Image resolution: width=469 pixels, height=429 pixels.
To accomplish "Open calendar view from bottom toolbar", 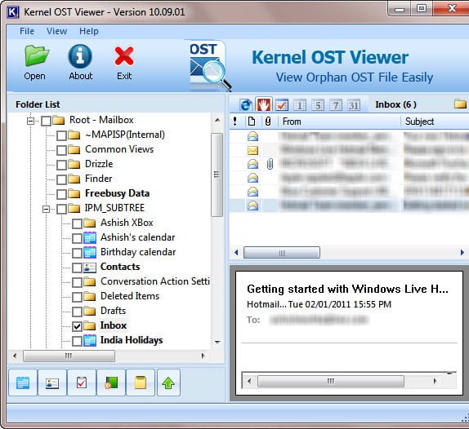I will click(x=23, y=383).
